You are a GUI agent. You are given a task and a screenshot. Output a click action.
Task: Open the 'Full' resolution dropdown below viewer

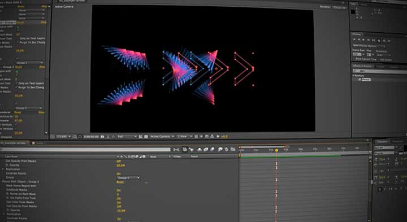coord(127,136)
